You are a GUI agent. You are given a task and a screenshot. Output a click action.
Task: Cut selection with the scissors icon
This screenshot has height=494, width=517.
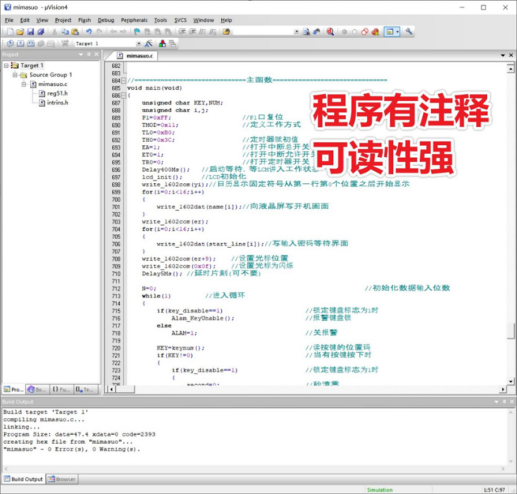[x=55, y=31]
